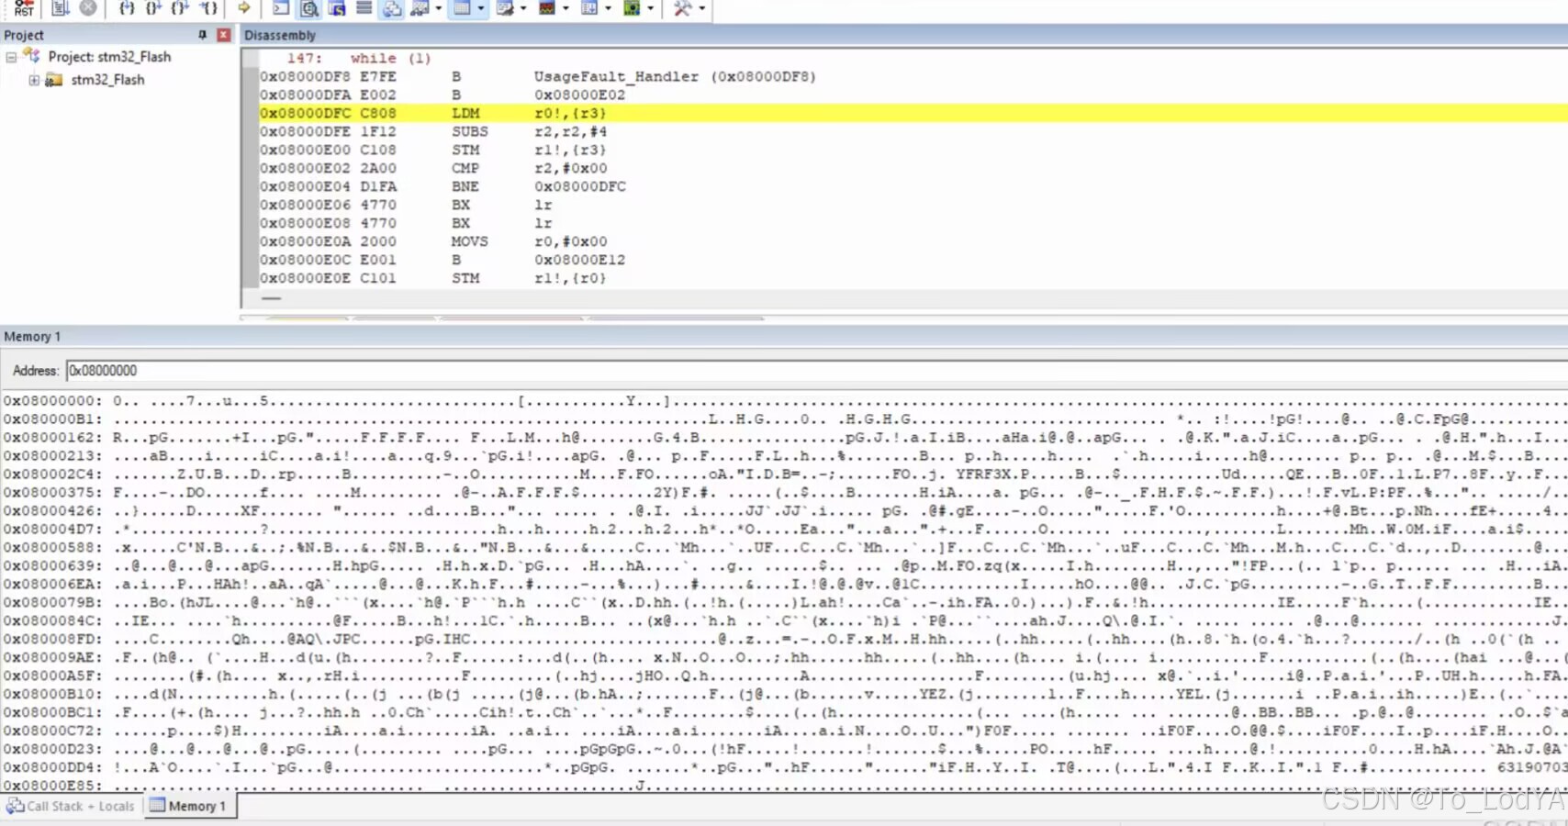Screen dimensions: 1568x826
Task: Click memory row 0x080006EA
Action: pyautogui.click(x=784, y=585)
